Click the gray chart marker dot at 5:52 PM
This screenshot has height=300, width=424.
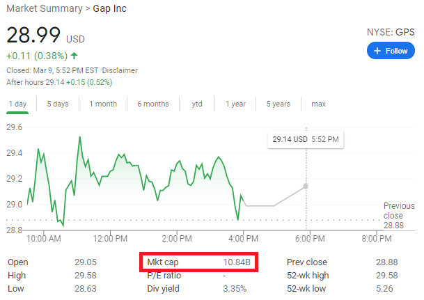pos(306,187)
